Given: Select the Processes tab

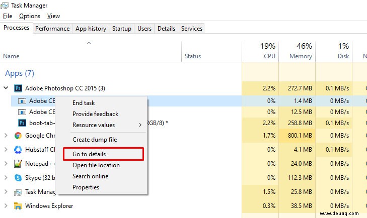Looking at the screenshot, I should [17, 28].
